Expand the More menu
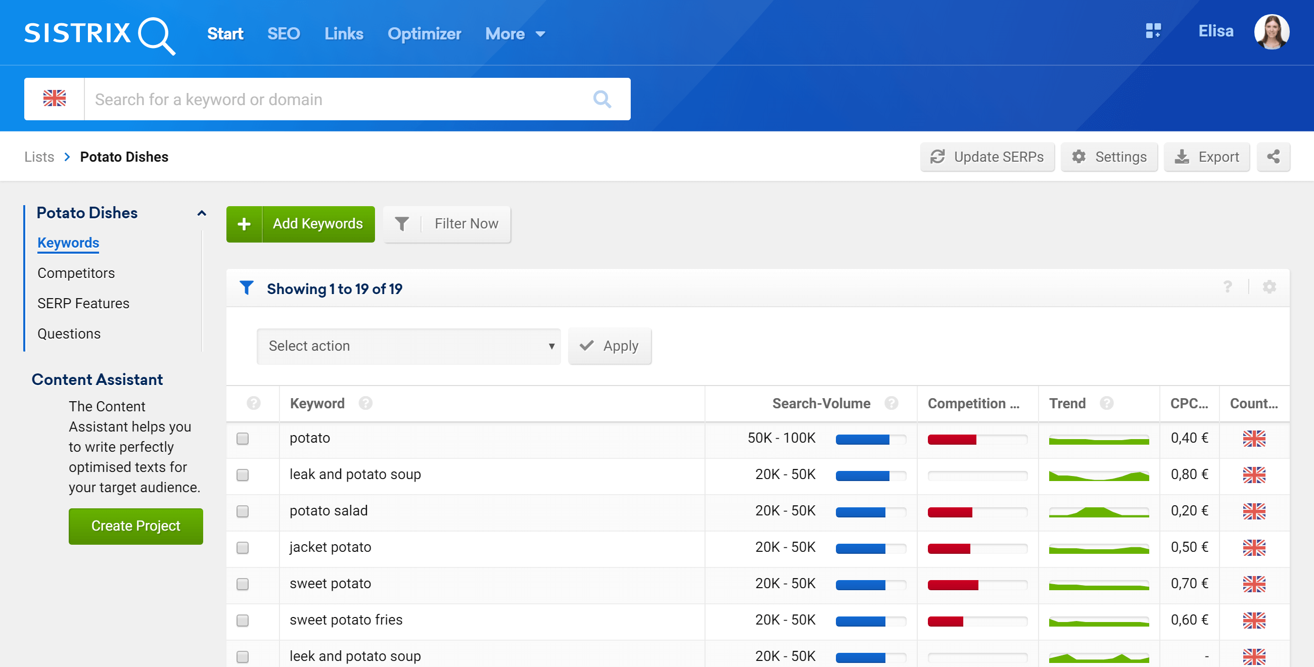1314x667 pixels. (x=515, y=34)
